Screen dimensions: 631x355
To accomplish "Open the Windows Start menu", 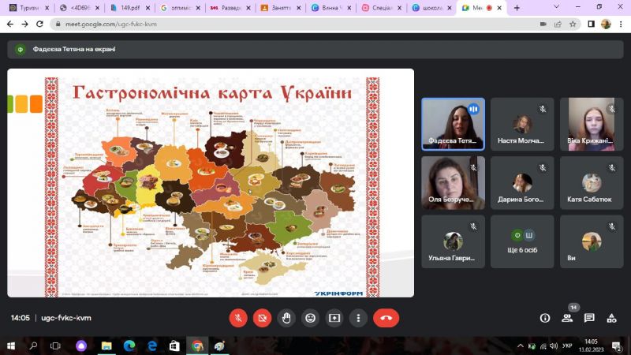I will pyautogui.click(x=11, y=346).
